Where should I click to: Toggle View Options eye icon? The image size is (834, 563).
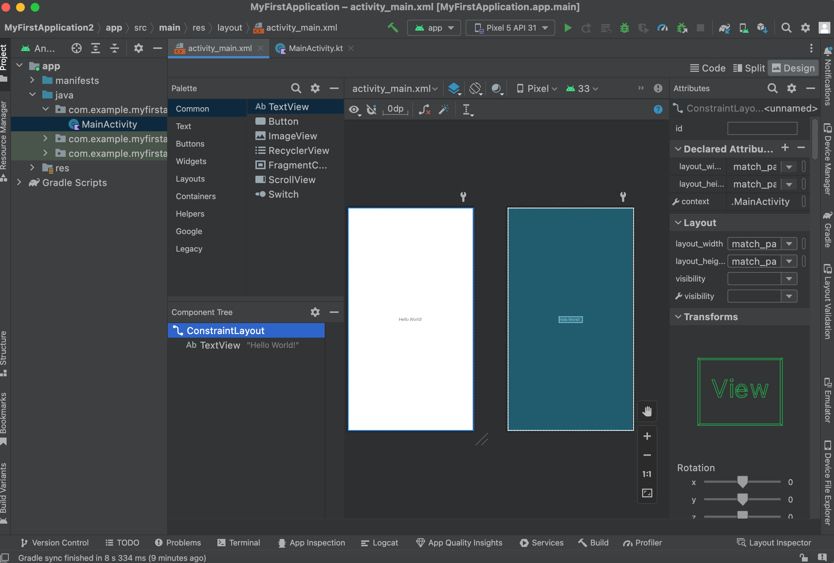pos(354,110)
